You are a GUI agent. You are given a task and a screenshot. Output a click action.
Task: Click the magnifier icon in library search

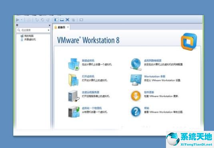[19, 30]
